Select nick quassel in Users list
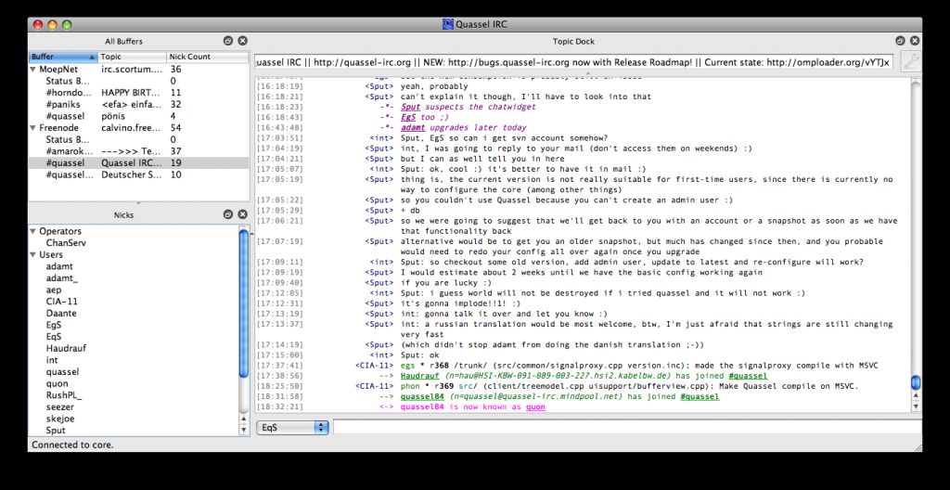Screen dimensions: 950x490 pyautogui.click(x=62, y=372)
